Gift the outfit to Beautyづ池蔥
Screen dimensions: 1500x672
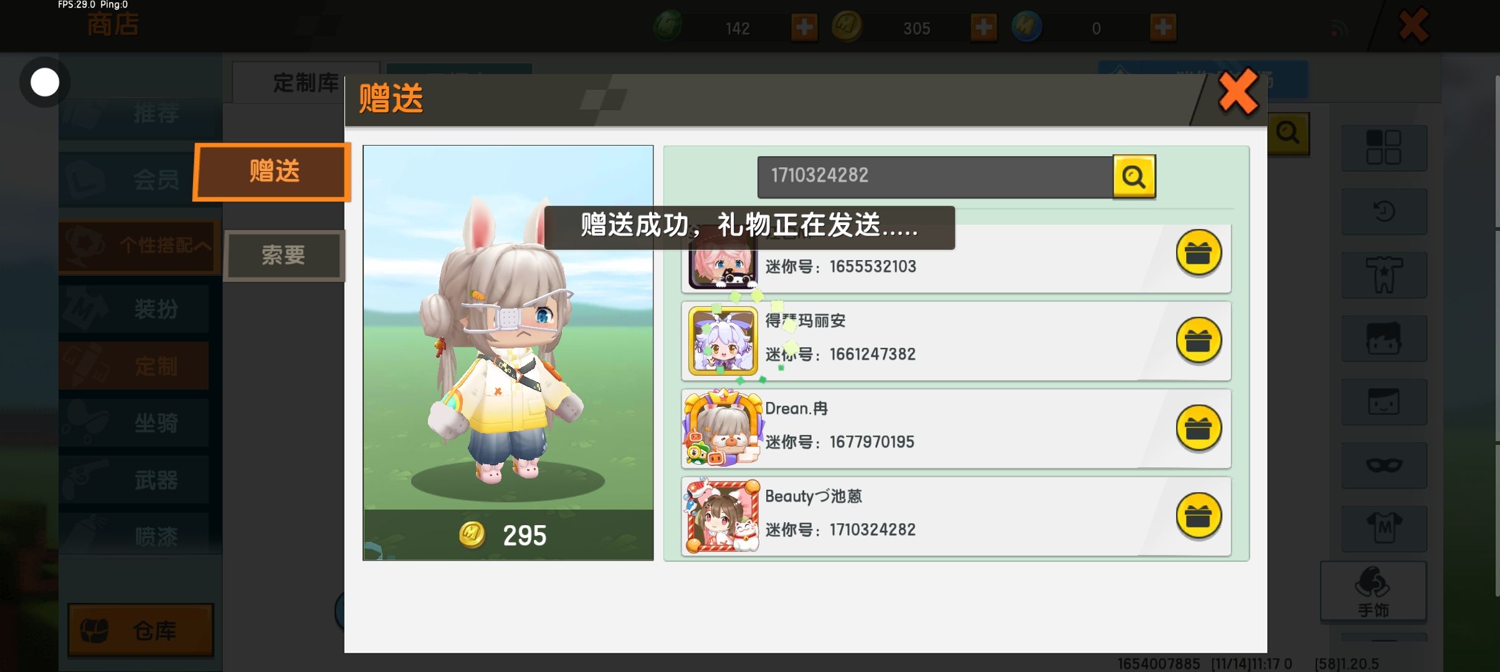point(1199,516)
